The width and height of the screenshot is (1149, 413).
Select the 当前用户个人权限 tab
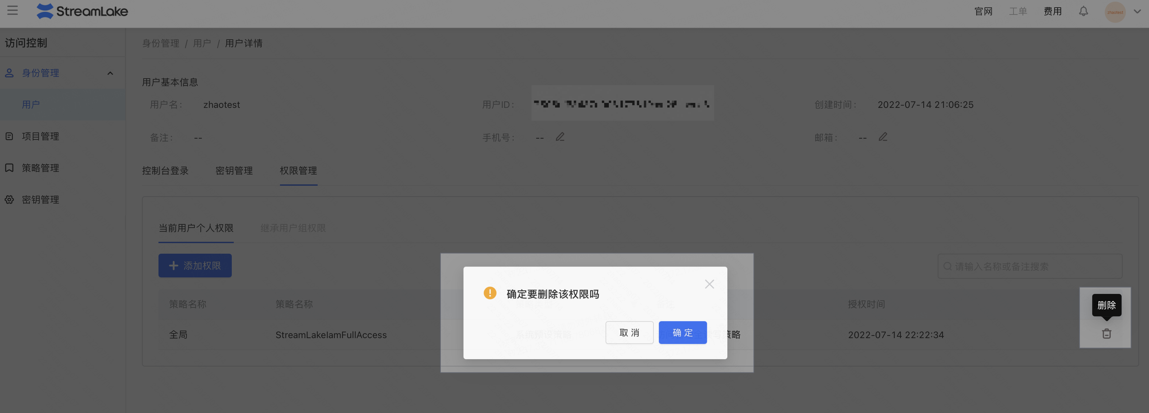196,228
